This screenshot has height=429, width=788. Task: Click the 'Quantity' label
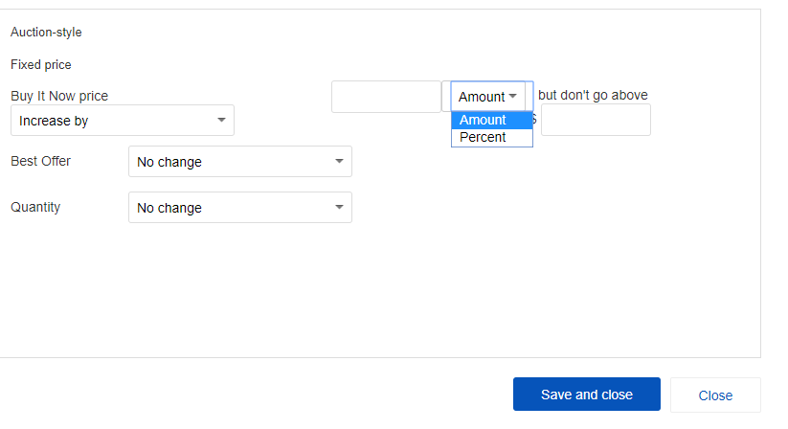point(35,207)
